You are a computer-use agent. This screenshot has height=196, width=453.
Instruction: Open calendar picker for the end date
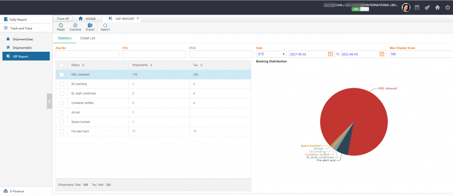[381, 54]
